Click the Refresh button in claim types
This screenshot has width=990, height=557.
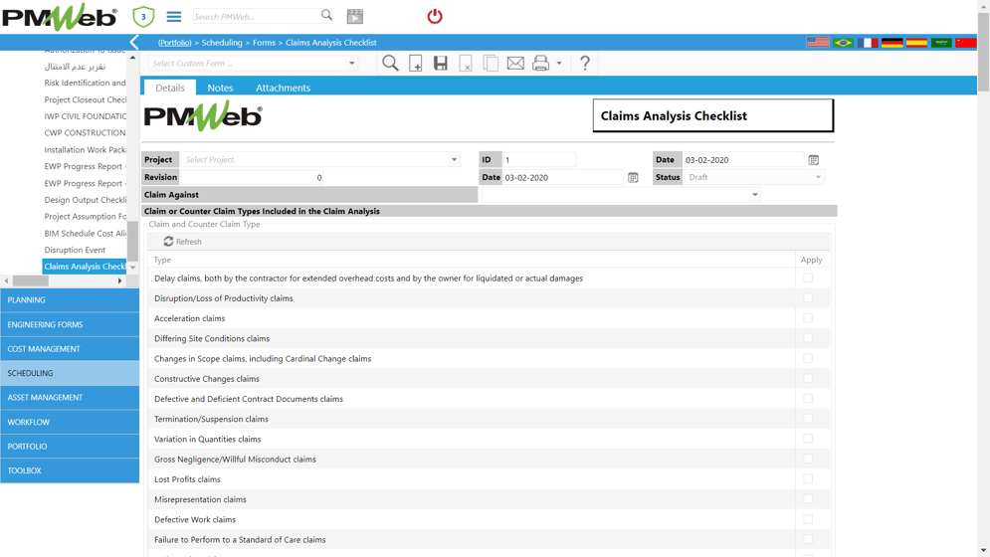point(182,242)
